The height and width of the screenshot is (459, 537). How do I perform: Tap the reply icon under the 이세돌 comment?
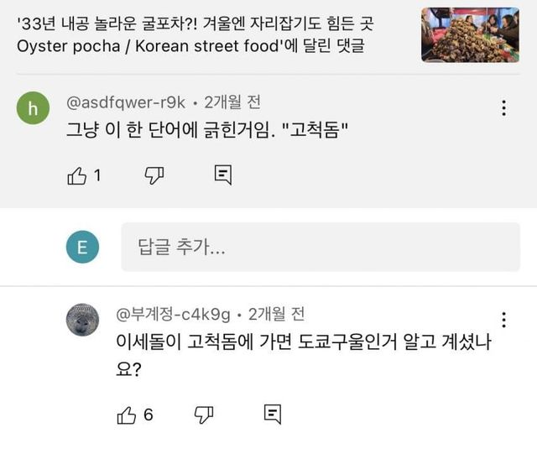coord(272,414)
